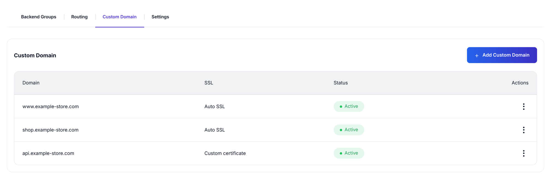Image resolution: width=551 pixels, height=179 pixels.
Task: Open actions menu for api.example-store.com
Action: click(x=523, y=153)
